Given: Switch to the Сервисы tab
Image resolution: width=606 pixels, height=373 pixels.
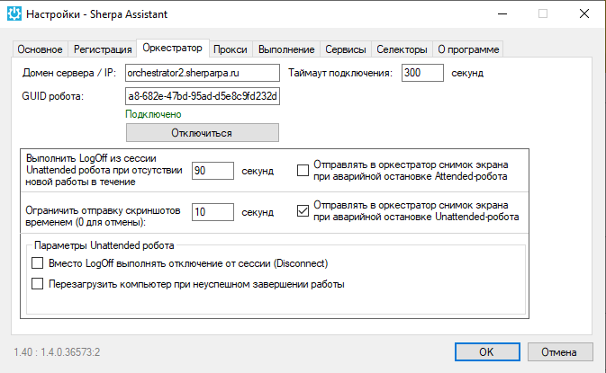Looking at the screenshot, I should (x=346, y=49).
